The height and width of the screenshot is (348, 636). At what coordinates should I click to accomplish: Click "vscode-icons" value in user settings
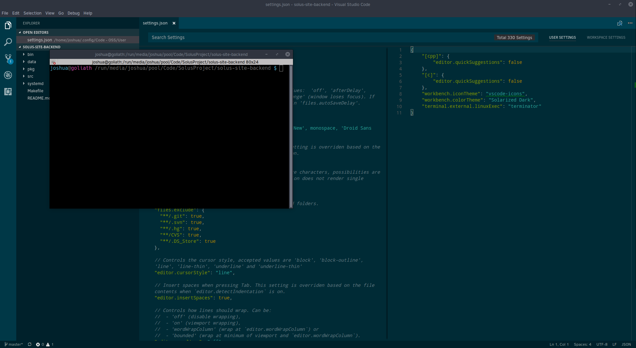point(505,94)
